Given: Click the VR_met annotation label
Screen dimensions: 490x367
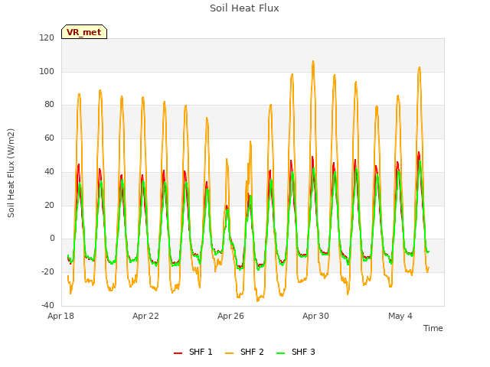Looking at the screenshot, I should click(84, 32).
